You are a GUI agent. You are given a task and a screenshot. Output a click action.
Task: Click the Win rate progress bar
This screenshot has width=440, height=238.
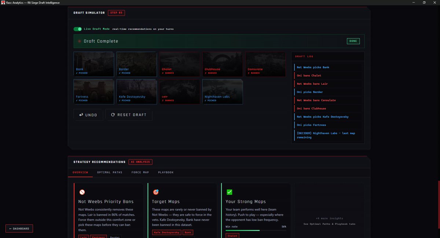256,230
